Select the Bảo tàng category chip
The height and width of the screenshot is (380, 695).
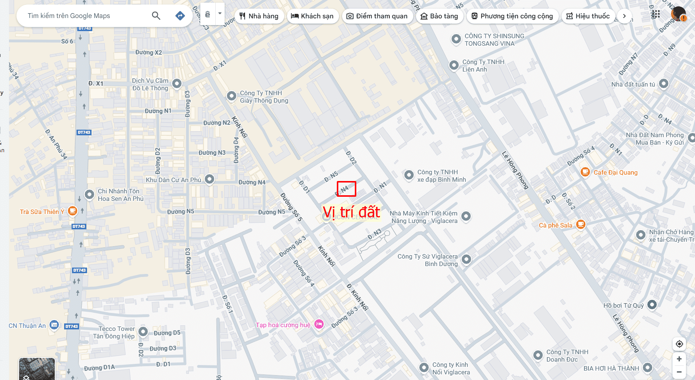click(x=439, y=16)
